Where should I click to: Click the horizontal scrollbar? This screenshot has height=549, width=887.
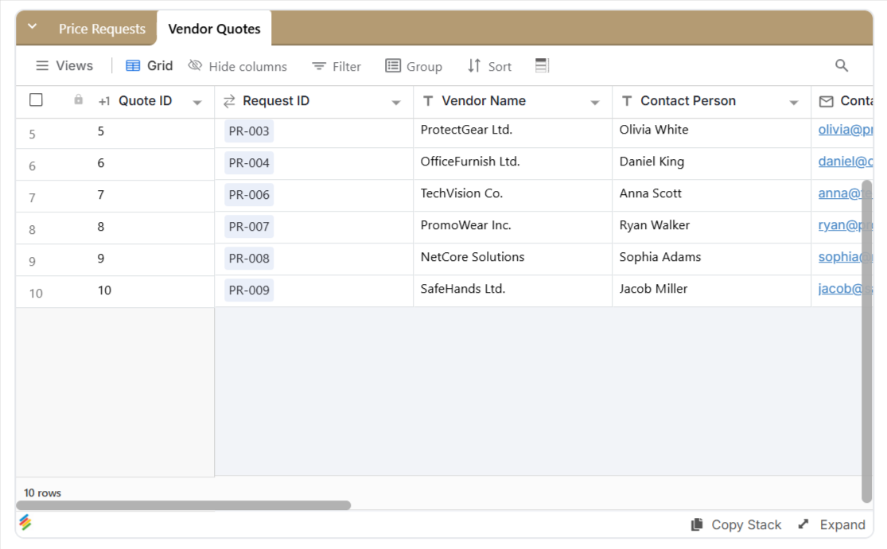click(x=183, y=505)
